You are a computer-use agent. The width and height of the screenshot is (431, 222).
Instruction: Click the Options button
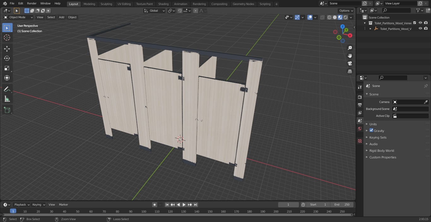coord(346,11)
